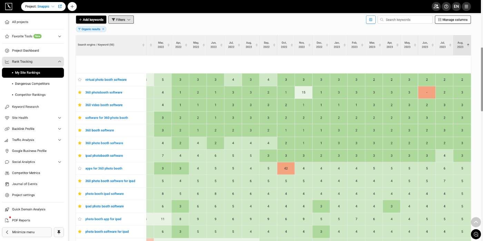Toggle the table view mode icon
This screenshot has width=483, height=241.
coord(371,20)
